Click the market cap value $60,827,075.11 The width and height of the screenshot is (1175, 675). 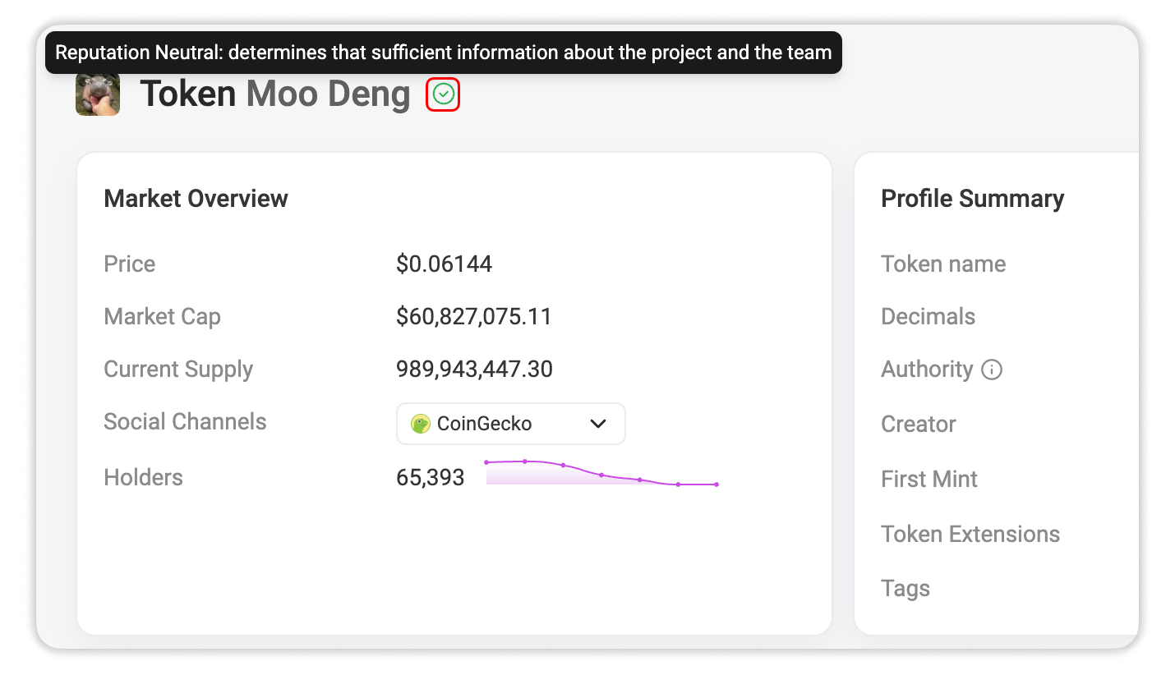[x=474, y=316]
